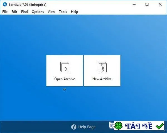Screen dimensions: 167x133
Task: Open the Options menu
Action: [x=38, y=12]
